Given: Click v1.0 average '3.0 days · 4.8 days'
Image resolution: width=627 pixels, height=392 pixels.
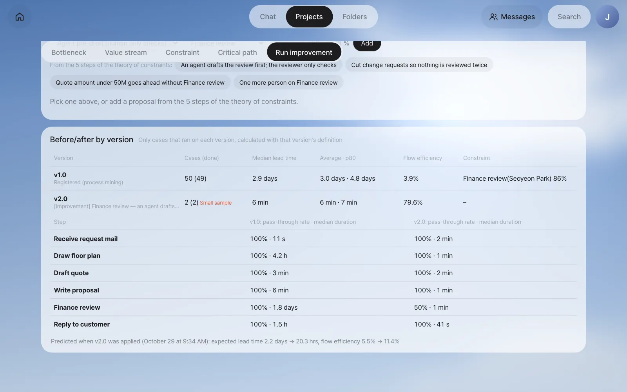Looking at the screenshot, I should pos(347,178).
